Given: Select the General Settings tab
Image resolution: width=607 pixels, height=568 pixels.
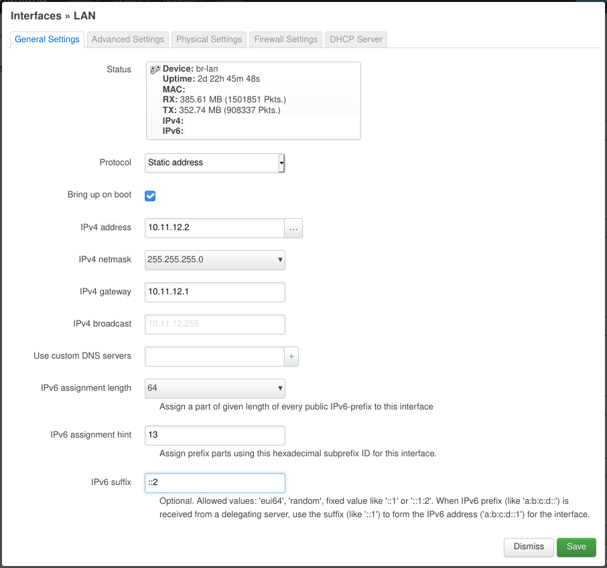Looking at the screenshot, I should (47, 39).
